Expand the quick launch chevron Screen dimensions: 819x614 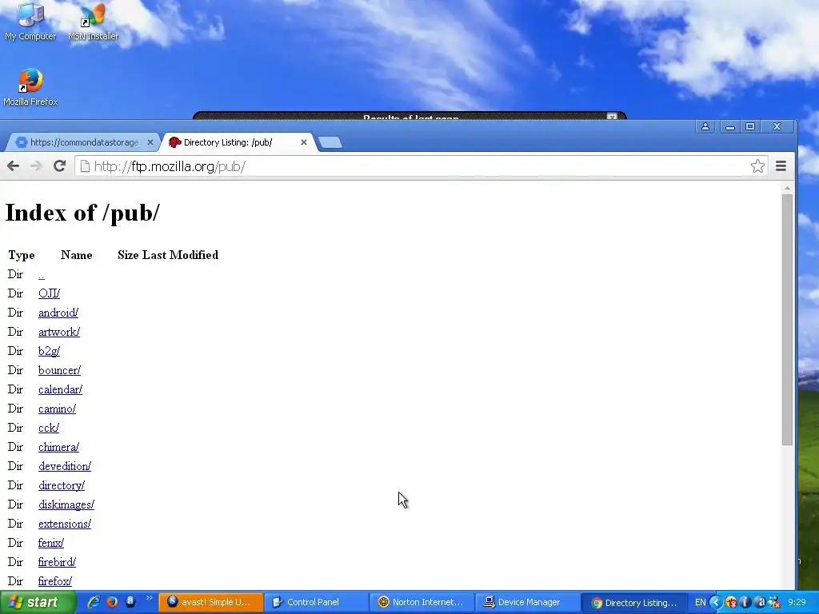[x=149, y=598]
